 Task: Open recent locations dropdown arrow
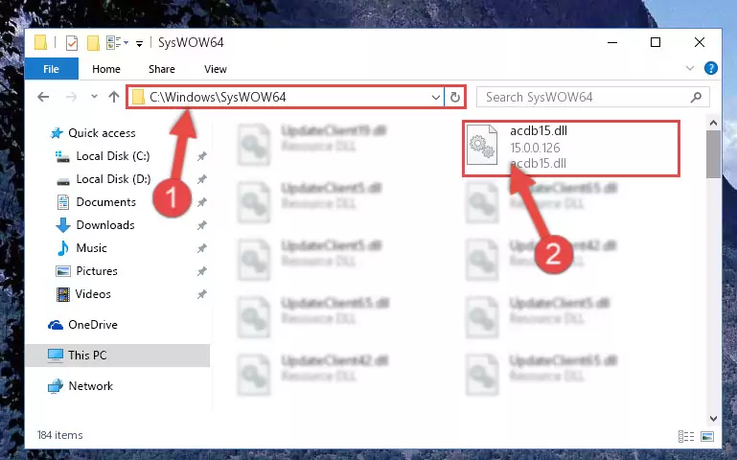coord(94,97)
